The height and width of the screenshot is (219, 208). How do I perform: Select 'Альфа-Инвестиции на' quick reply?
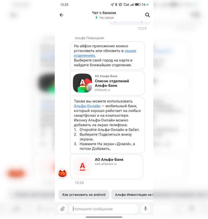coord(132,195)
